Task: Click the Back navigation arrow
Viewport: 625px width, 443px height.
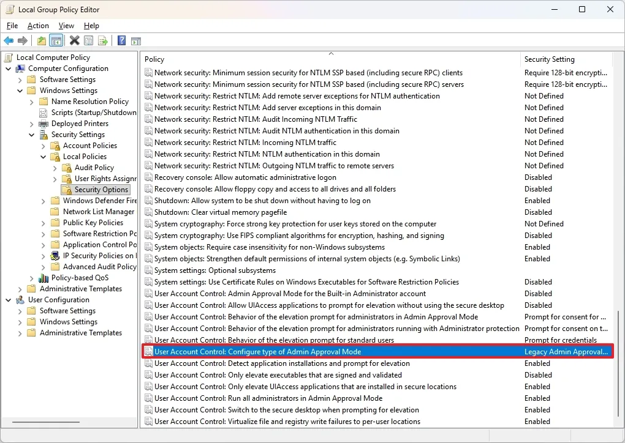Action: pyautogui.click(x=9, y=40)
